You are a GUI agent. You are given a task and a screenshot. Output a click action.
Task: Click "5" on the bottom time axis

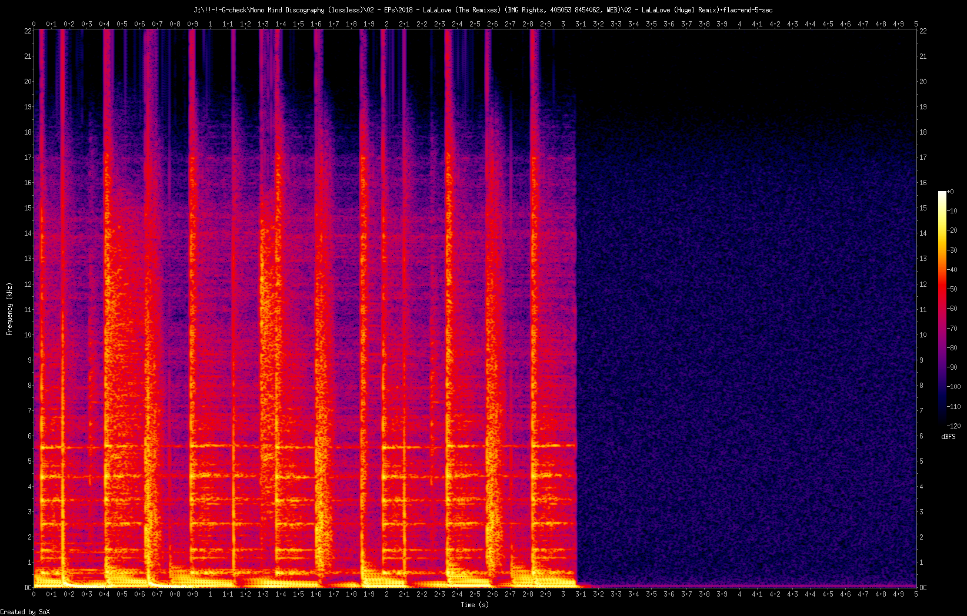click(916, 594)
